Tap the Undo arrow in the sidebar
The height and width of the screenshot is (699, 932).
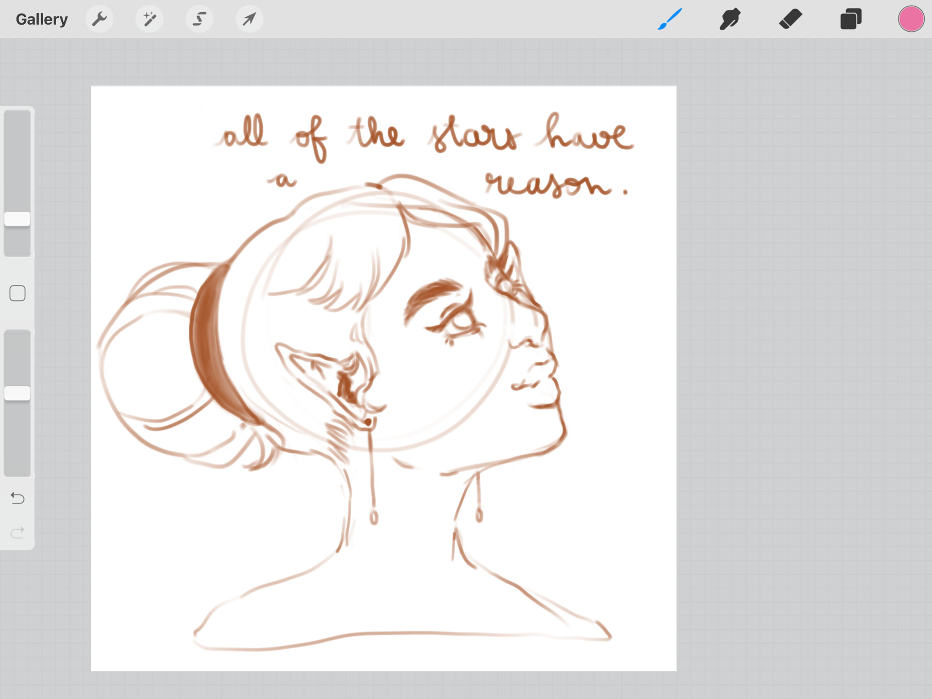(17, 498)
